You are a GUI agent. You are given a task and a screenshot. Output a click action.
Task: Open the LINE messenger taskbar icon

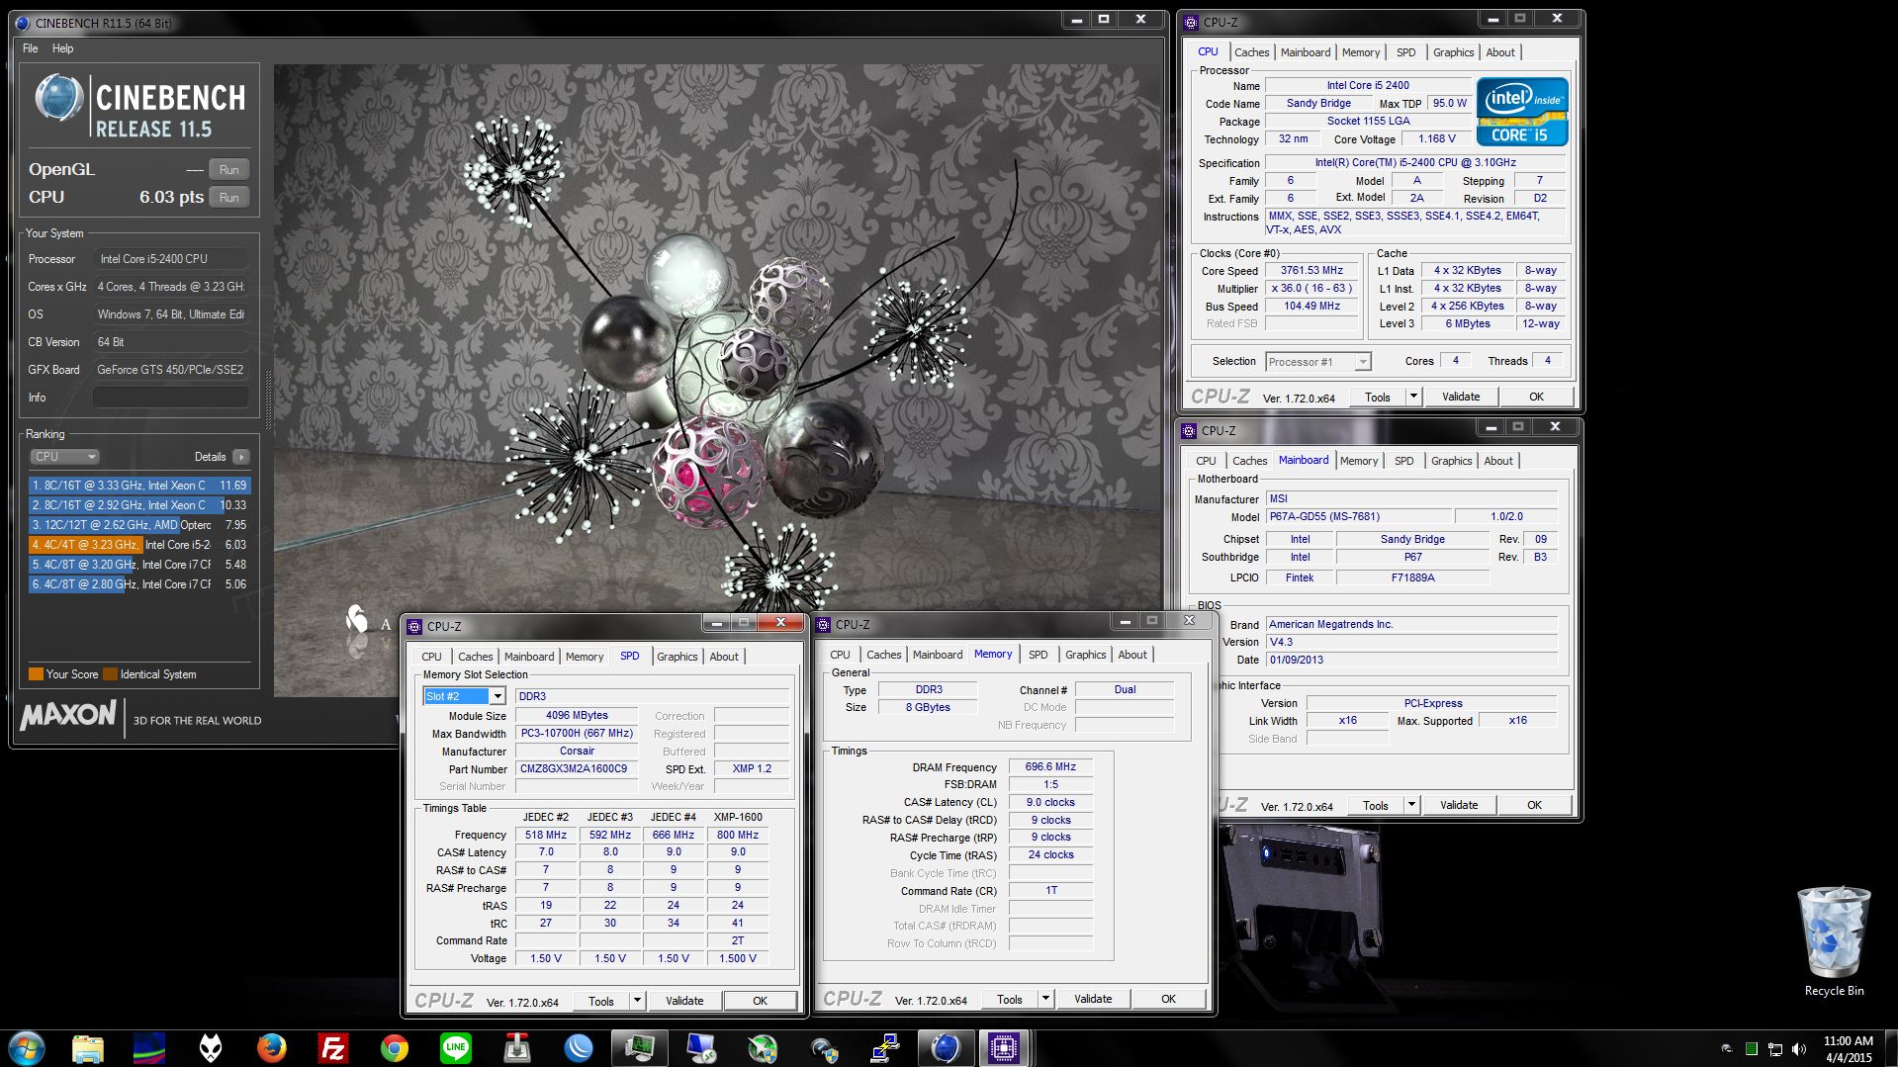tap(456, 1047)
